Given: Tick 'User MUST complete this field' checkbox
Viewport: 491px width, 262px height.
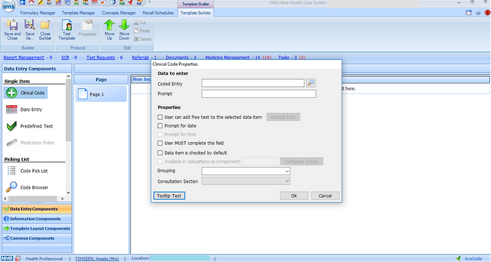Looking at the screenshot, I should (160, 143).
